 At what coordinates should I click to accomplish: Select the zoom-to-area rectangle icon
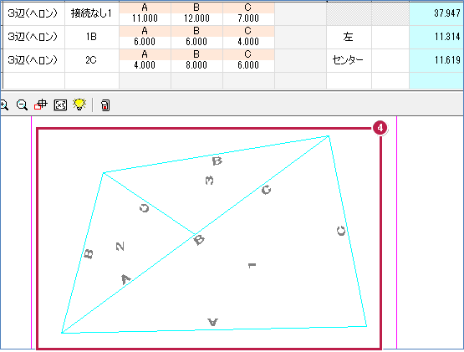tap(40, 105)
